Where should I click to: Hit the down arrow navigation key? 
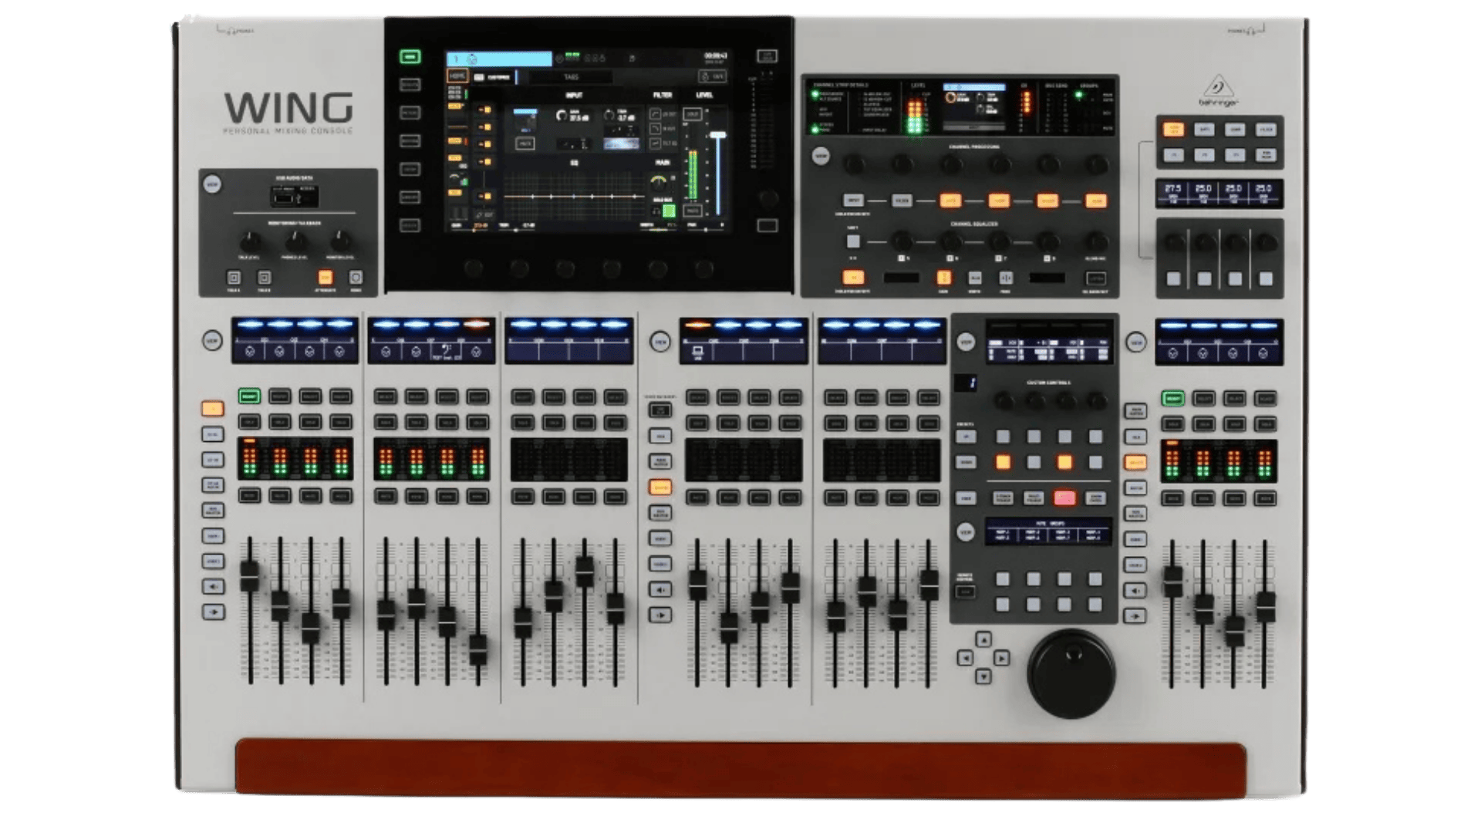(983, 676)
